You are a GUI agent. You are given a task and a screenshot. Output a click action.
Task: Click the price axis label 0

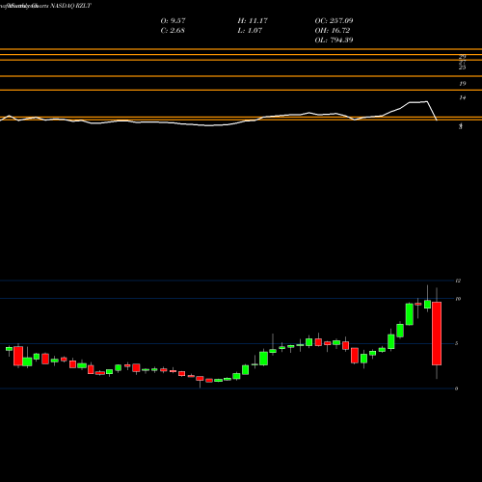457,388
